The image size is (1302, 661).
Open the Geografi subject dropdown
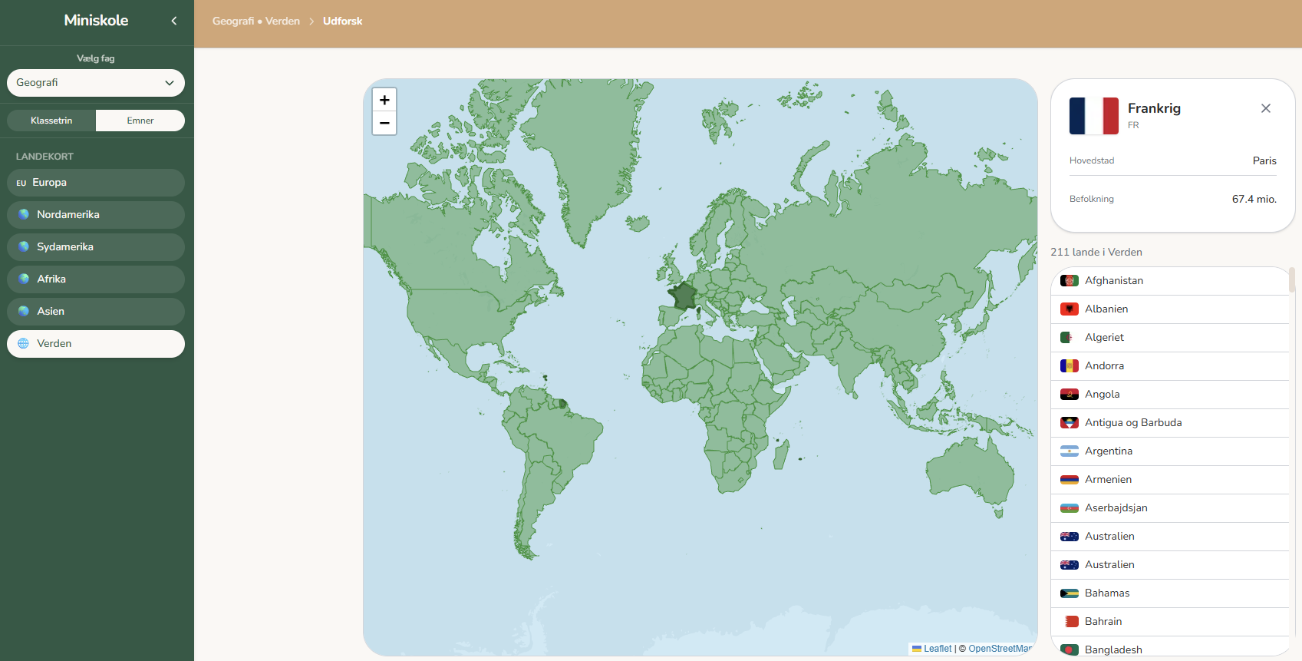coord(96,83)
